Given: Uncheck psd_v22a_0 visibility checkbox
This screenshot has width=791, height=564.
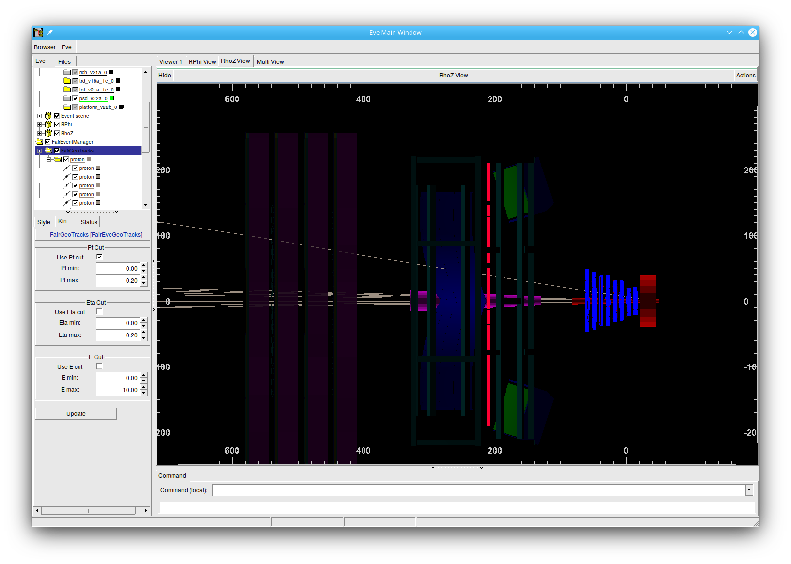Looking at the screenshot, I should pyautogui.click(x=75, y=98).
